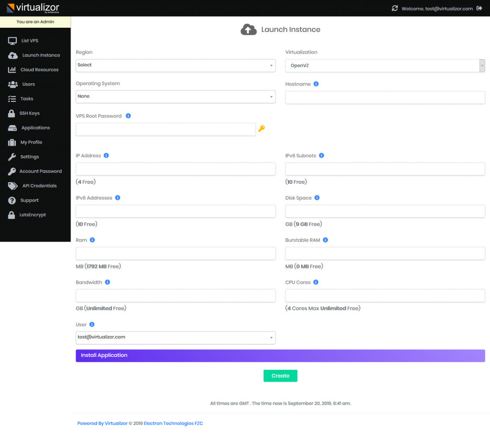Open the Support menu in the sidebar
The height and width of the screenshot is (433, 490).
29,200
